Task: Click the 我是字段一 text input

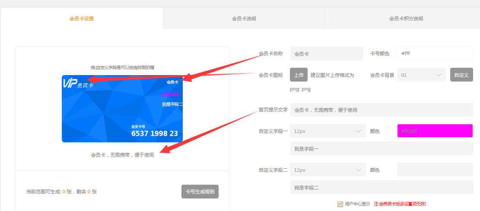Action: pyautogui.click(x=381, y=148)
